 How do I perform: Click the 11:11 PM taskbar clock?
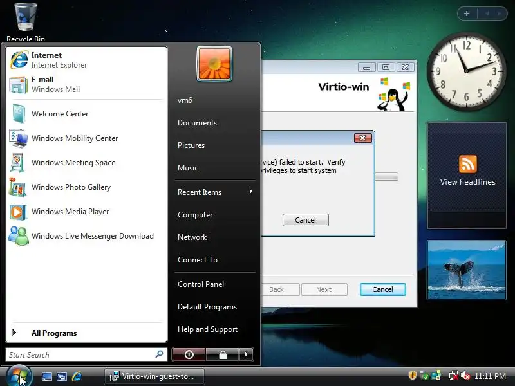tap(490, 376)
